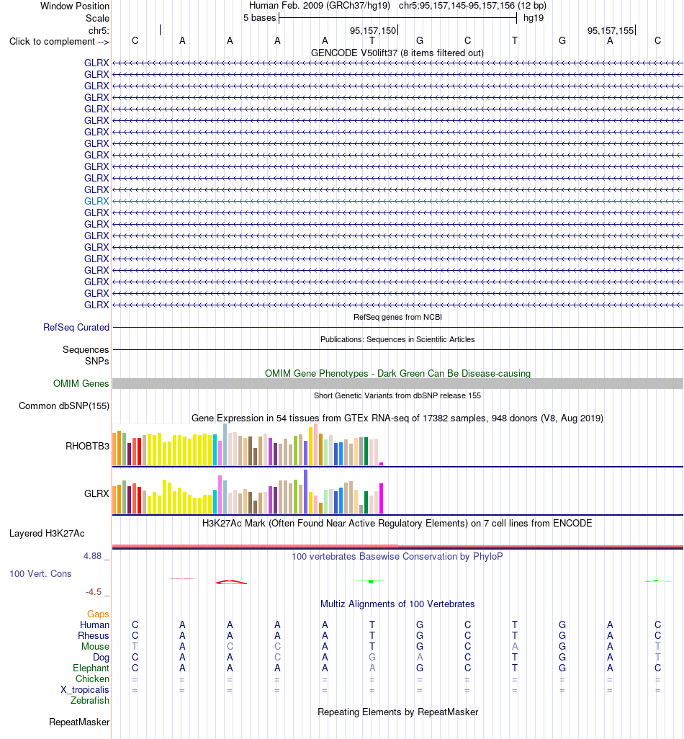
Task: Click the 4.88 PhyloP upper scale value
Action: click(x=92, y=555)
